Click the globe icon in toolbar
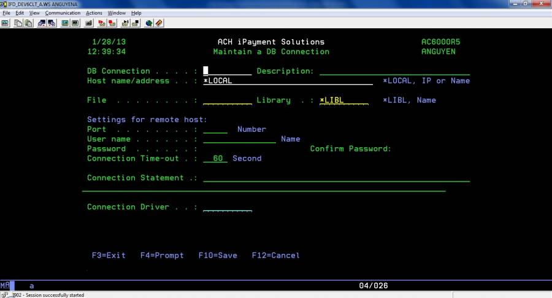This screenshot has height=298, width=552. (149, 23)
